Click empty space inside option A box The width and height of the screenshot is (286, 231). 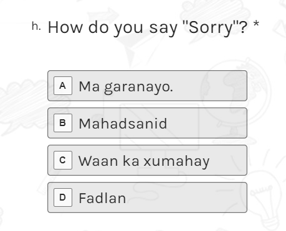click(210, 86)
